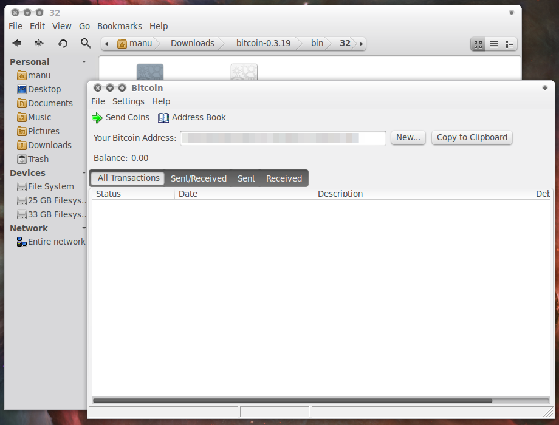Screen dimensions: 559x425
Task: Select the light executable file icon in folder
Action: click(244, 72)
